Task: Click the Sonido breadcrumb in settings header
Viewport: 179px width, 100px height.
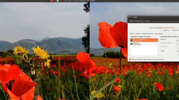Action: coord(147,21)
